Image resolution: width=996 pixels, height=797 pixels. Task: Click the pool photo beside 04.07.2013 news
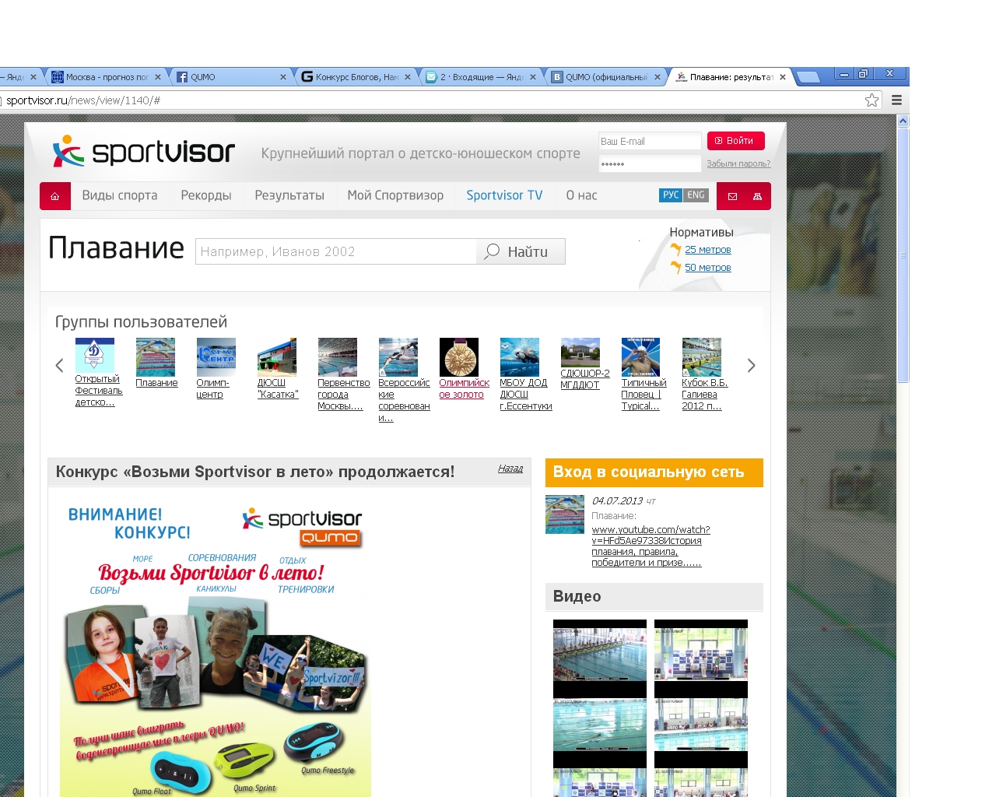coord(565,514)
